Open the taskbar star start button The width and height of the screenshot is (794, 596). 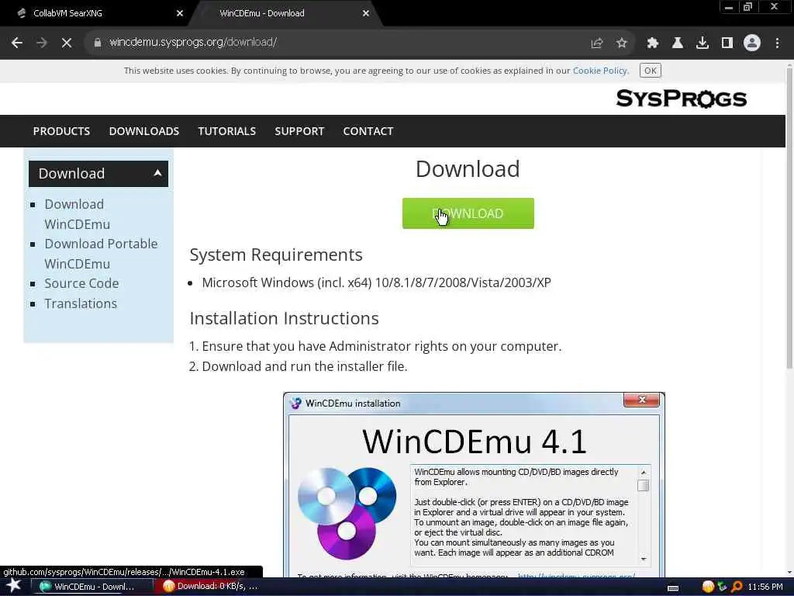click(14, 586)
